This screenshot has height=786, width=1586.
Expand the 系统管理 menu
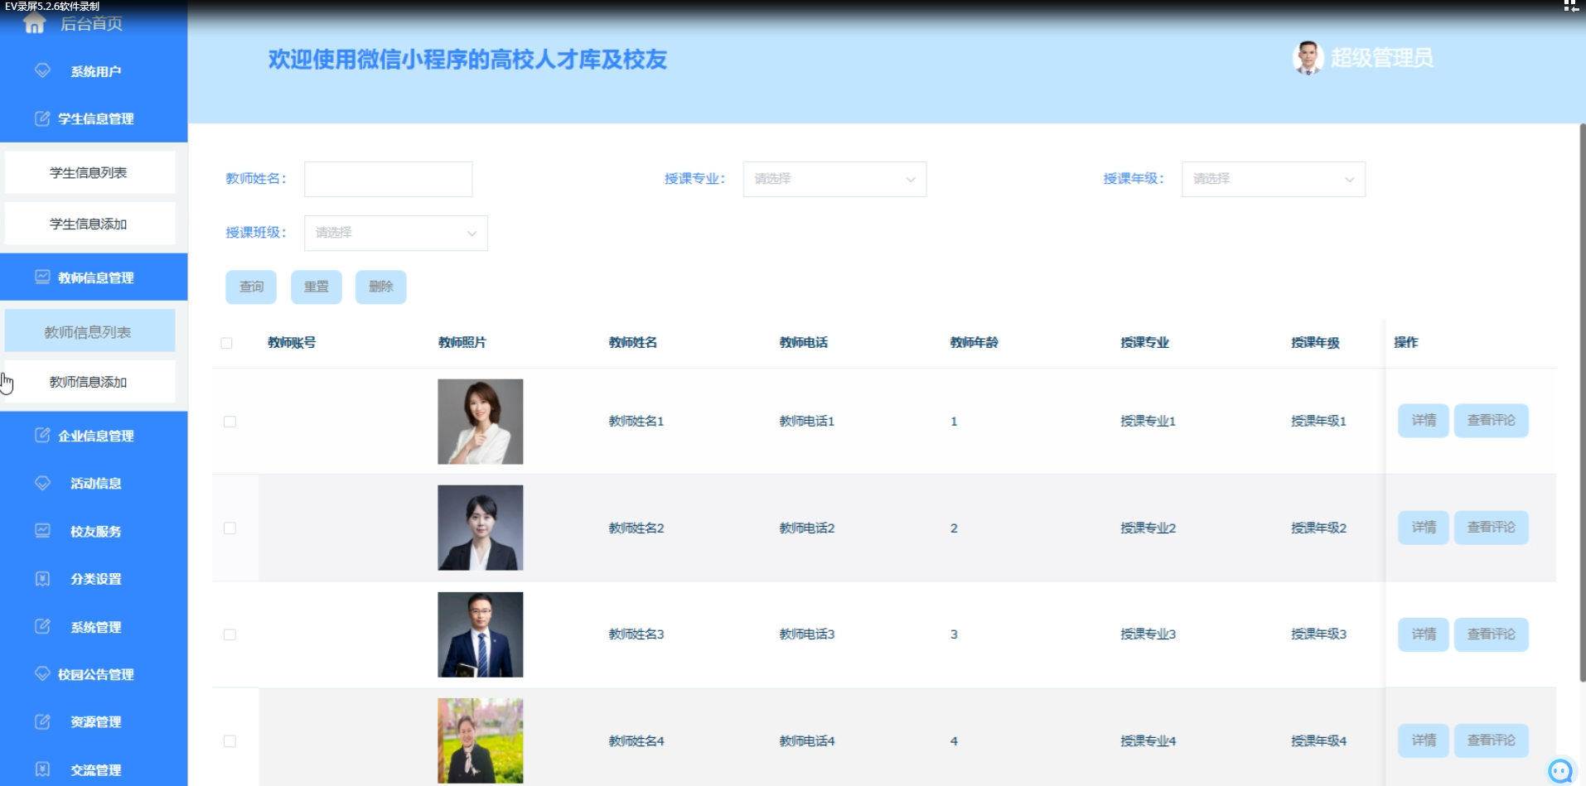pos(94,627)
